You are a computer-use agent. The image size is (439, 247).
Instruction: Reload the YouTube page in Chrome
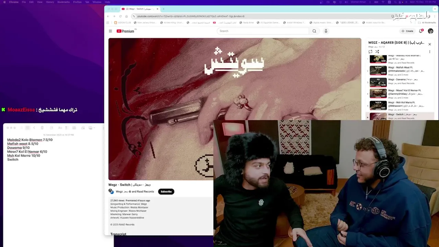120,16
